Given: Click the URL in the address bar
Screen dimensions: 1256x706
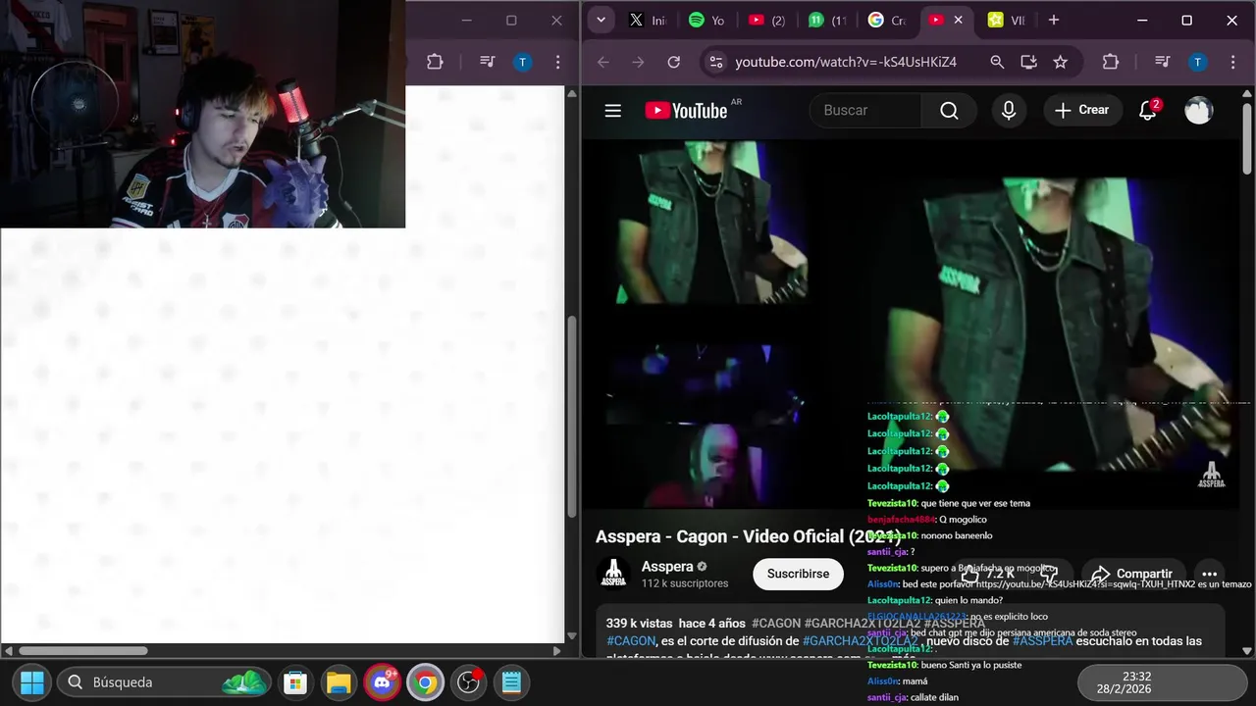Looking at the screenshot, I should [846, 62].
